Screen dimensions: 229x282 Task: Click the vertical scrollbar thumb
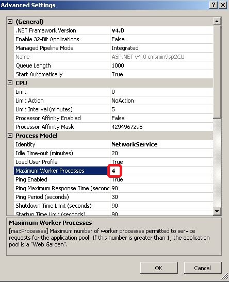click(217, 72)
